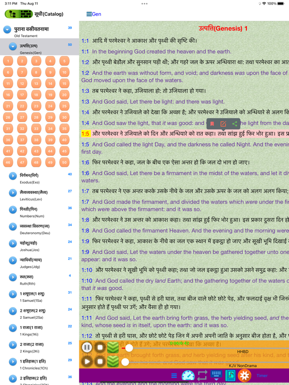
Task: Play the KJV NonDrama audio
Action: pyautogui.click(x=87, y=361)
